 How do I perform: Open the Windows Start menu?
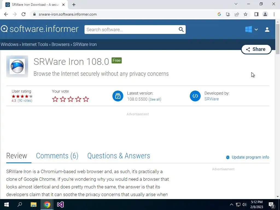[x=7, y=205]
